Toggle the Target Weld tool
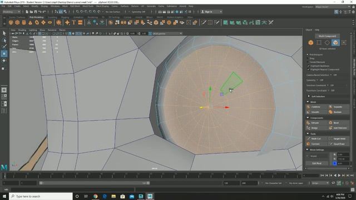The image size is (356, 200). [x=339, y=138]
